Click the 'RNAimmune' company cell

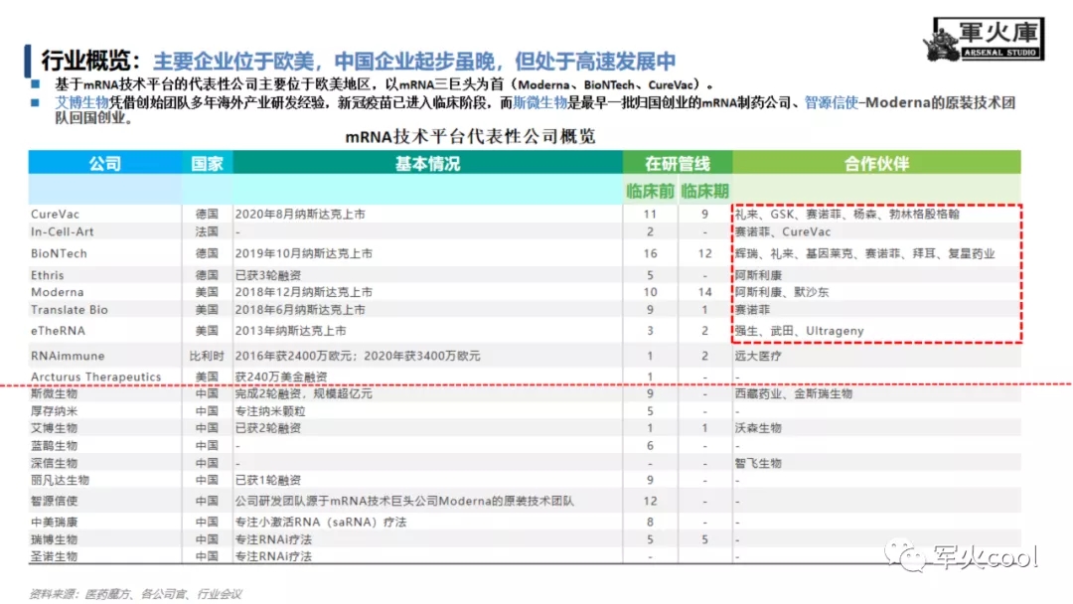coord(68,356)
